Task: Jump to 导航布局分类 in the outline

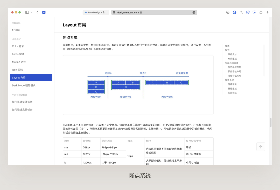Action: 232,63
